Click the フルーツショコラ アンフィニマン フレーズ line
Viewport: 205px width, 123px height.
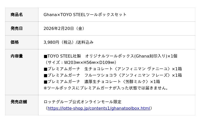point(113,75)
